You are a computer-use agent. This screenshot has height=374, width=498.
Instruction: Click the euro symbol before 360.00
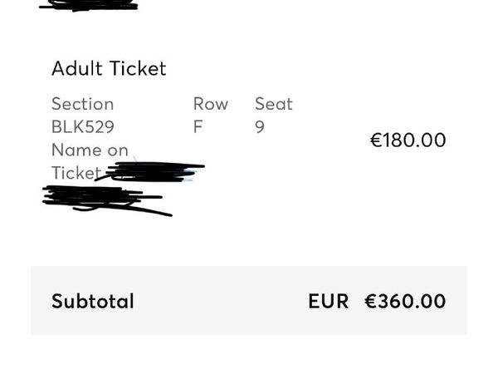371,301
